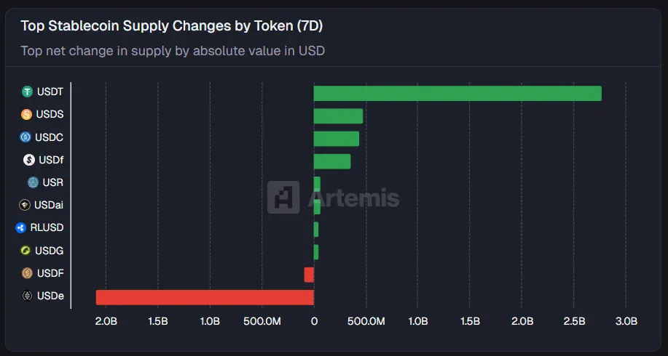Click the chart title text
668x356 pixels.
click(171, 26)
